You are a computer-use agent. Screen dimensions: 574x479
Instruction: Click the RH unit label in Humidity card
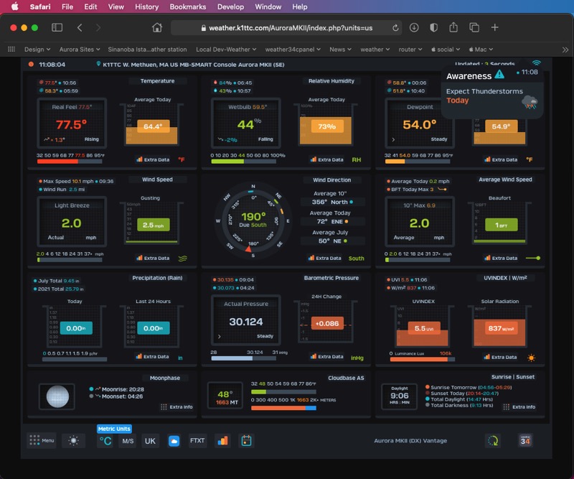(356, 159)
